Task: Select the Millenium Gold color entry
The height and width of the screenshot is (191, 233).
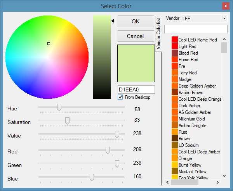Action: point(191,119)
